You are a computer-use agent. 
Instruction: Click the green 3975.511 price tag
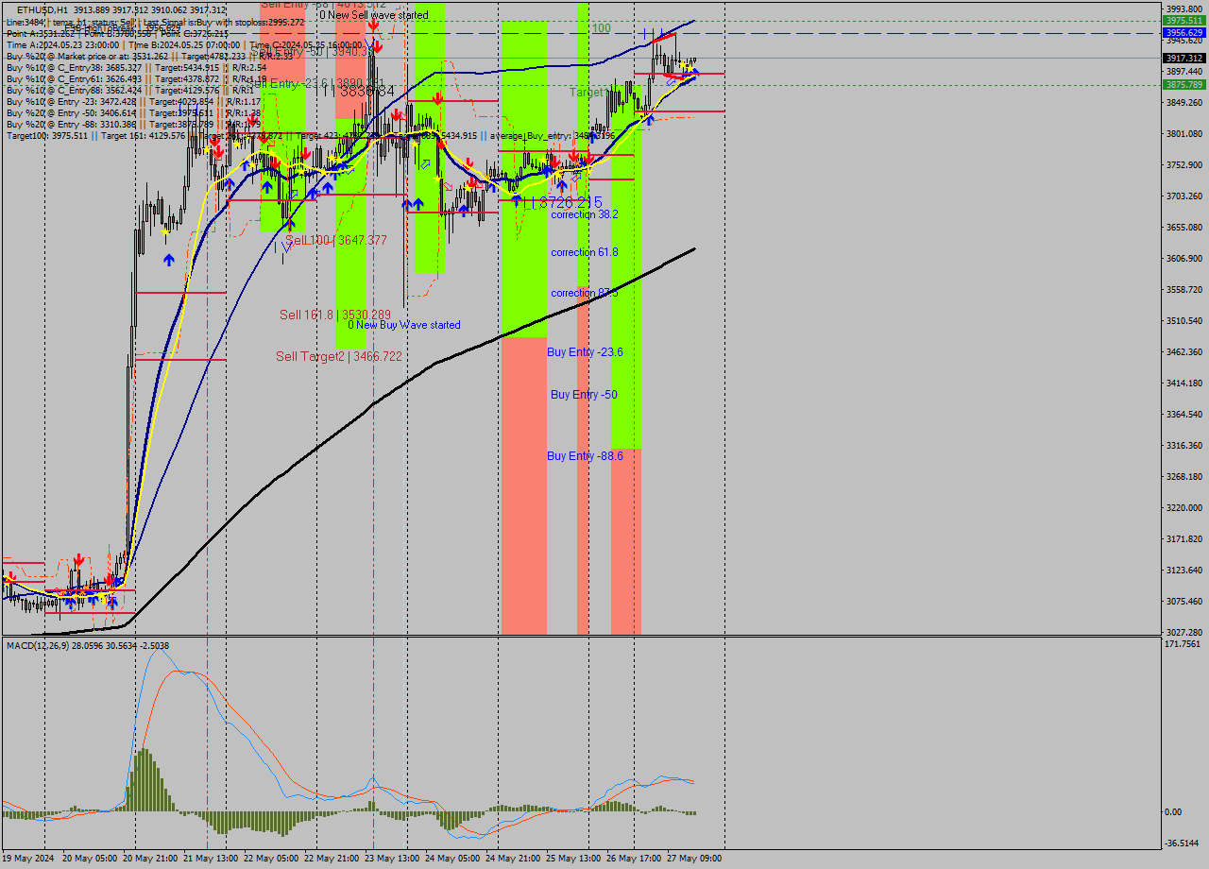pos(1184,20)
